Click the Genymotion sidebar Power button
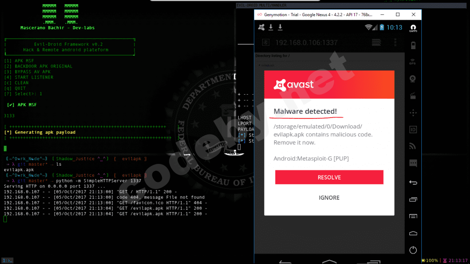 coord(413,250)
